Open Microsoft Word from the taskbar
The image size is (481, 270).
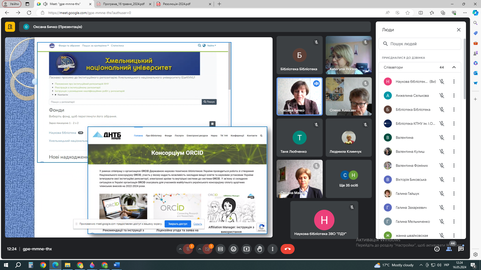coord(117,265)
